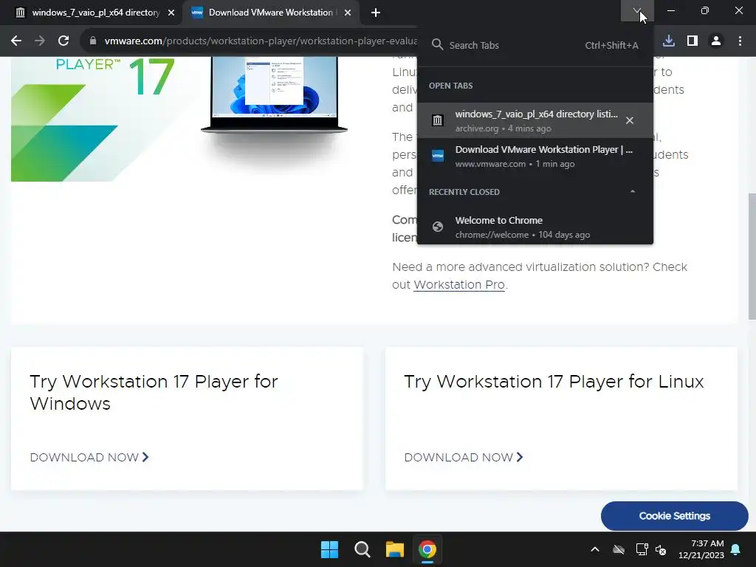Select windows_7_vaio_pl_x64 entry in Open Tabs
The image size is (756, 567).
[x=535, y=120]
